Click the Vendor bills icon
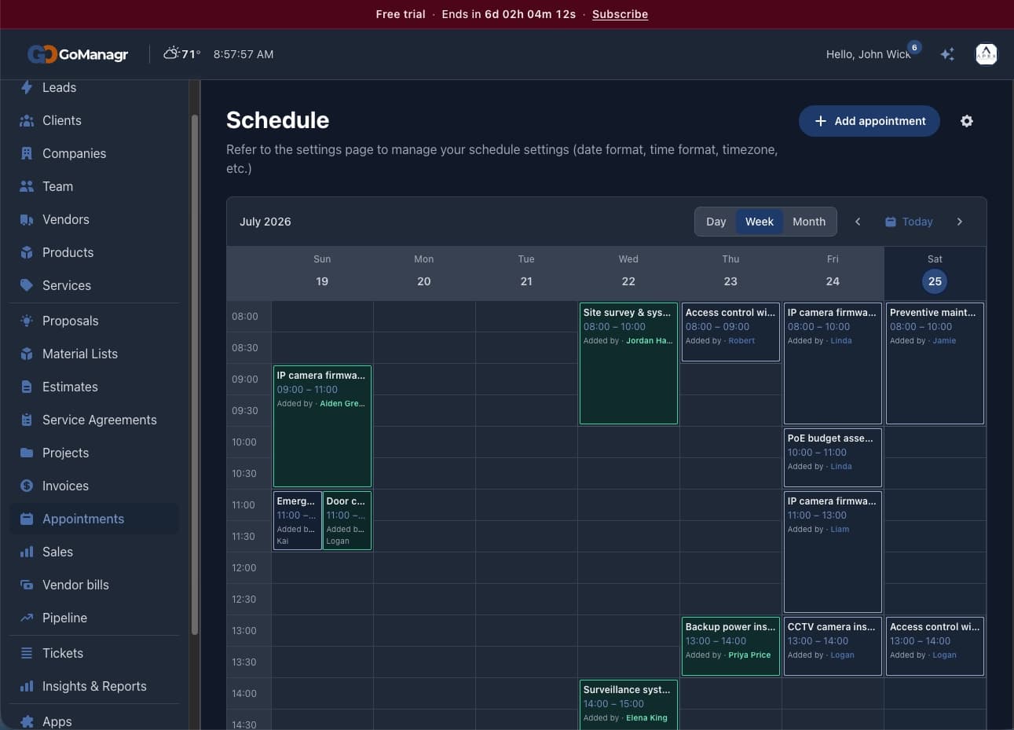 pos(27,585)
